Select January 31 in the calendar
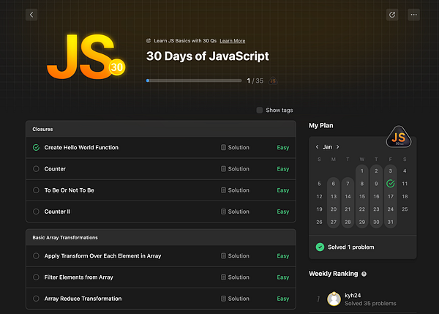439x314 pixels. 390,222
